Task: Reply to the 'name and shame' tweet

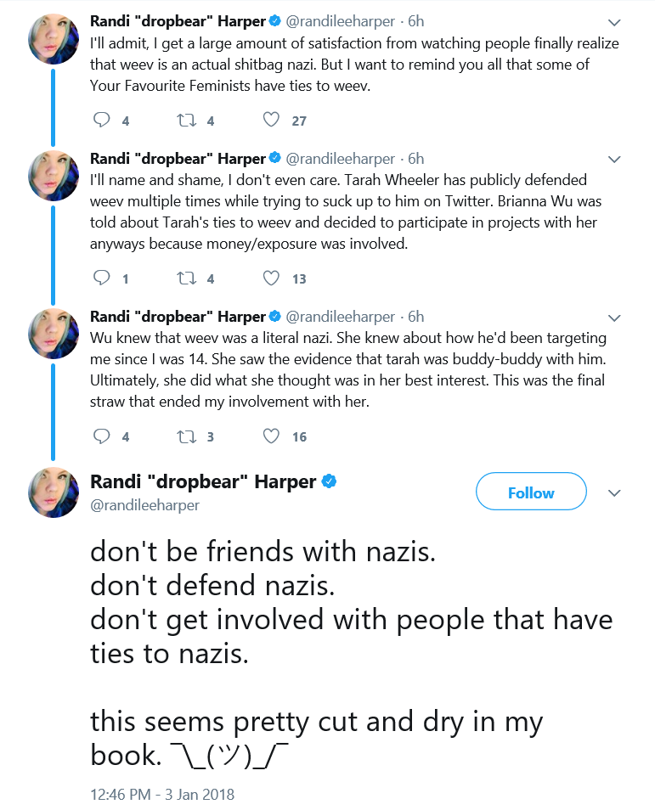Action: coord(101,278)
